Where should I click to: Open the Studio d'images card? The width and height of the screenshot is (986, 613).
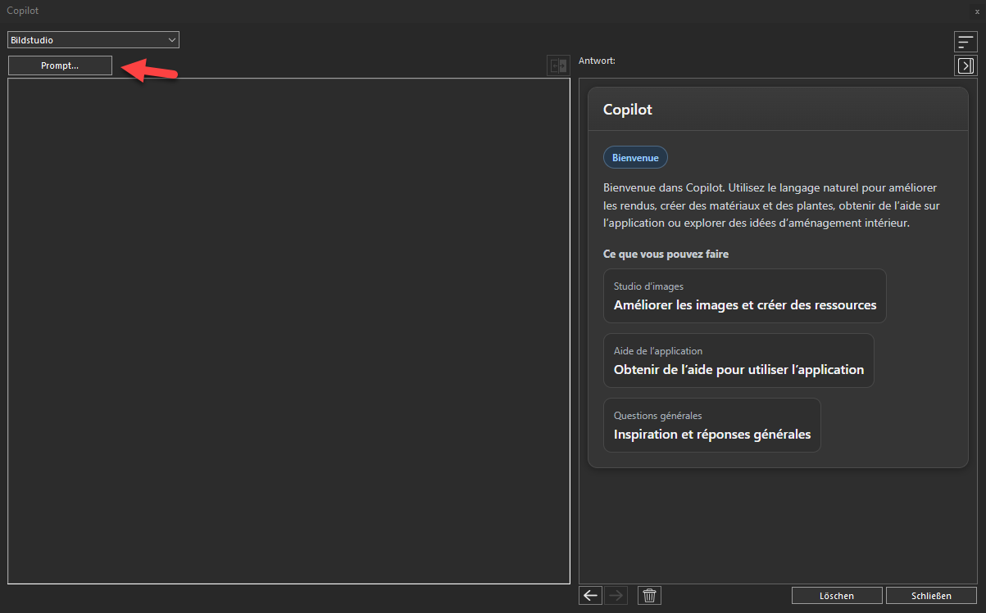[744, 296]
